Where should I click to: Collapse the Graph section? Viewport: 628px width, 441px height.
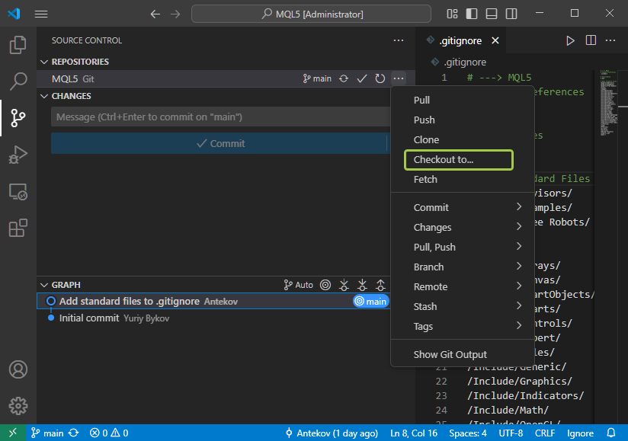[44, 285]
